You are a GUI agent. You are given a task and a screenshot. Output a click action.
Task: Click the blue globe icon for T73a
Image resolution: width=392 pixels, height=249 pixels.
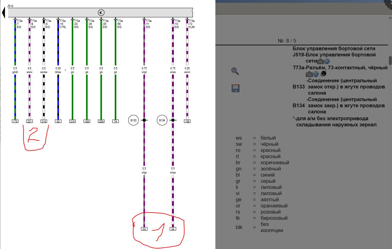[316, 74]
